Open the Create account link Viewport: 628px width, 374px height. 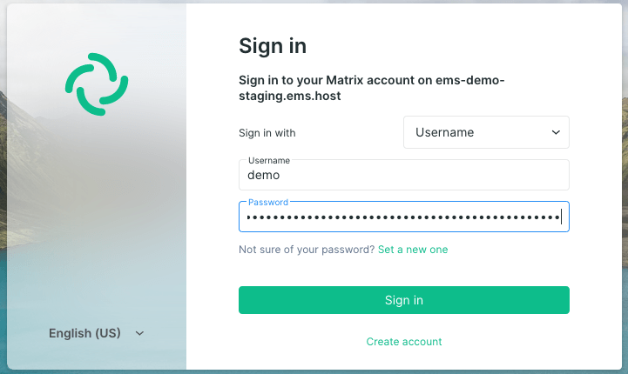(404, 342)
